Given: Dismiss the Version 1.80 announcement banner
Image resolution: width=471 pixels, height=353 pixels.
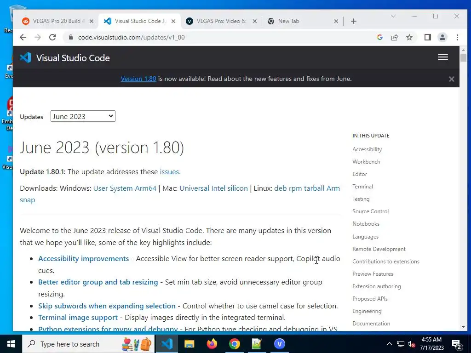Looking at the screenshot, I should (x=451, y=79).
